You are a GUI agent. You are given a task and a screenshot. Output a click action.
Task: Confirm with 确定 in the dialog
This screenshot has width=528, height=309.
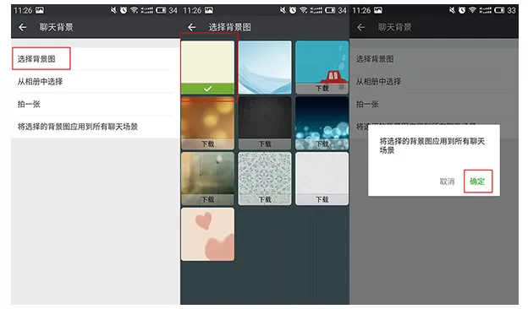pyautogui.click(x=478, y=182)
